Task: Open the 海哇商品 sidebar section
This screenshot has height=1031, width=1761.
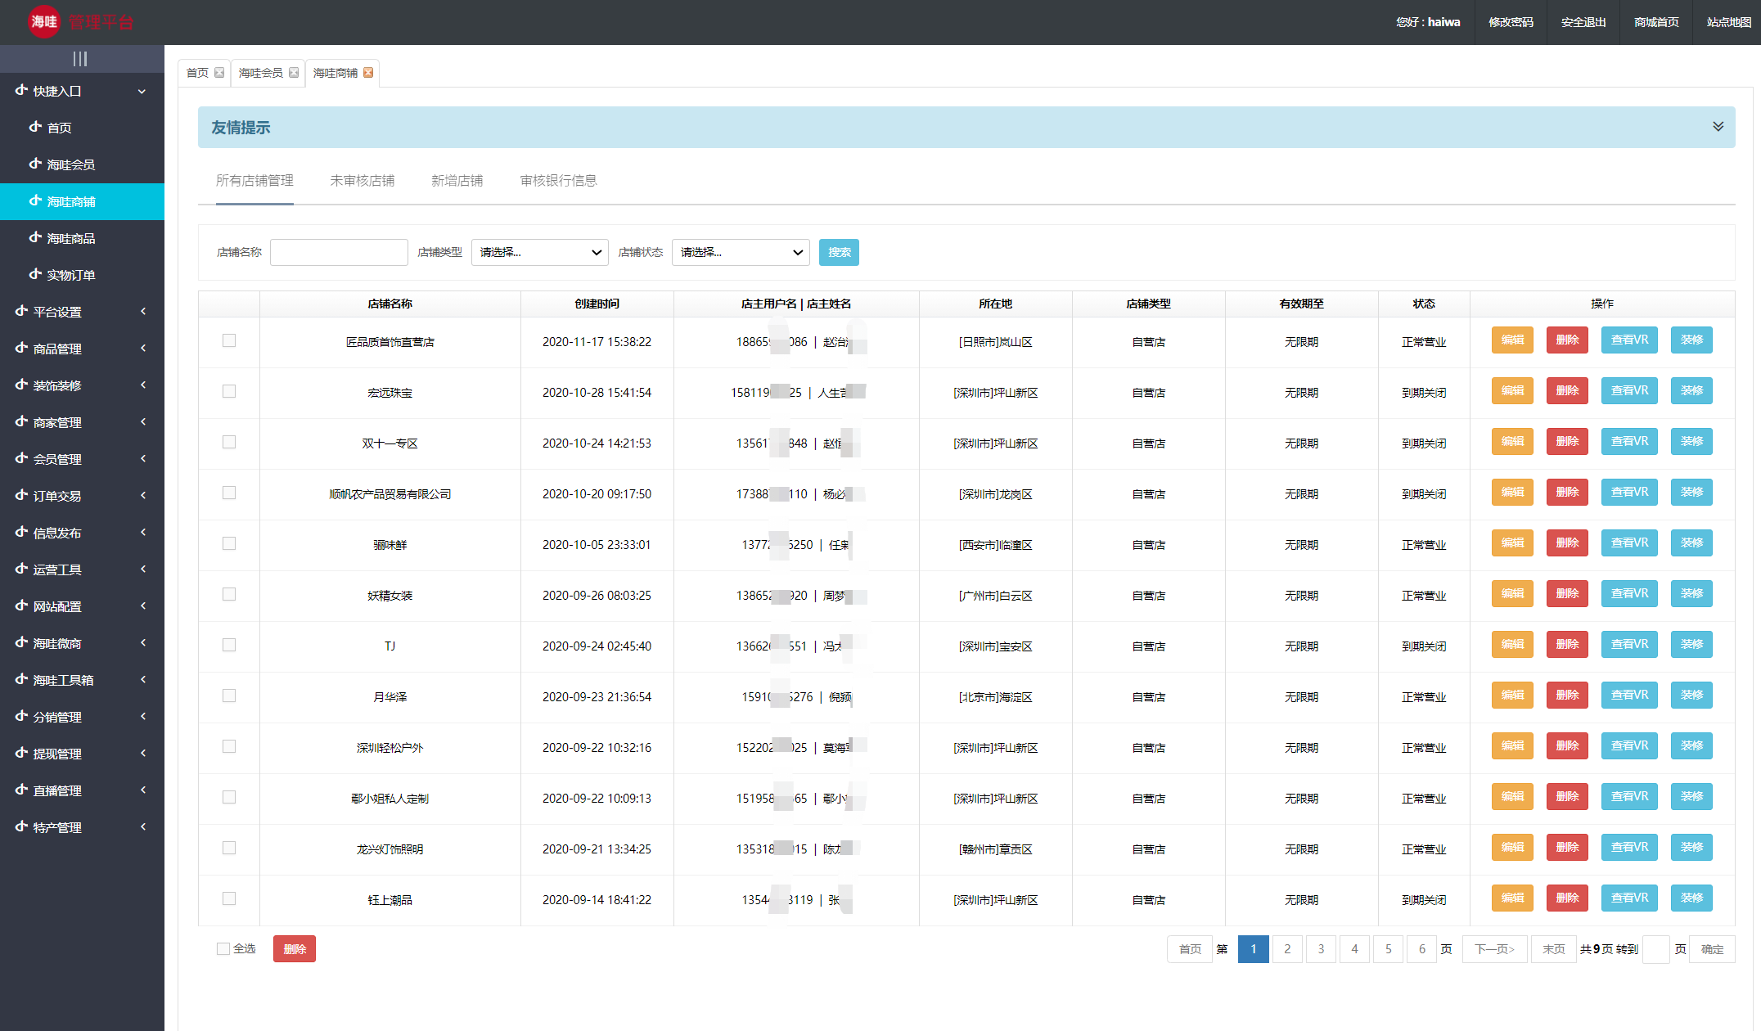Action: (71, 237)
